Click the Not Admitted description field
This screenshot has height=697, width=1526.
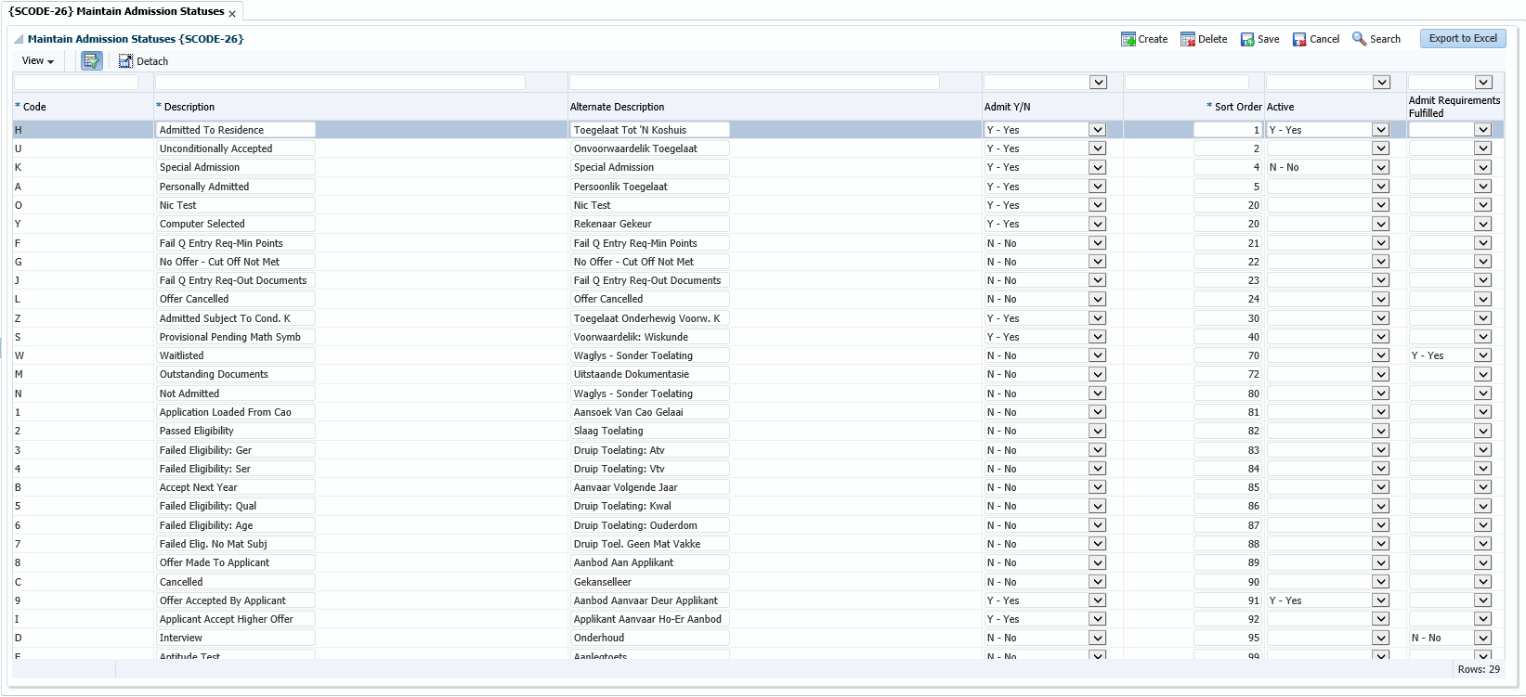(236, 394)
